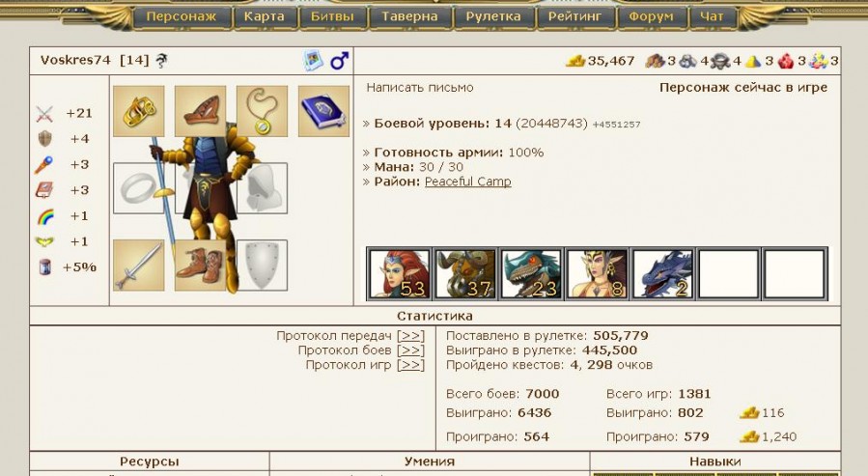Select the red-haired elf unit with 53
The width and height of the screenshot is (868, 476).
tap(400, 273)
